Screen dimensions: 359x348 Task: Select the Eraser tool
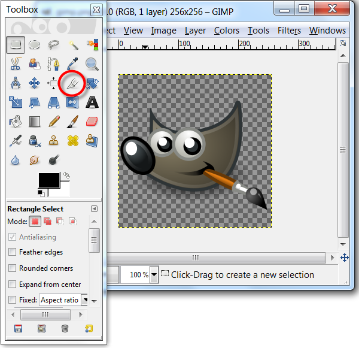click(92, 122)
